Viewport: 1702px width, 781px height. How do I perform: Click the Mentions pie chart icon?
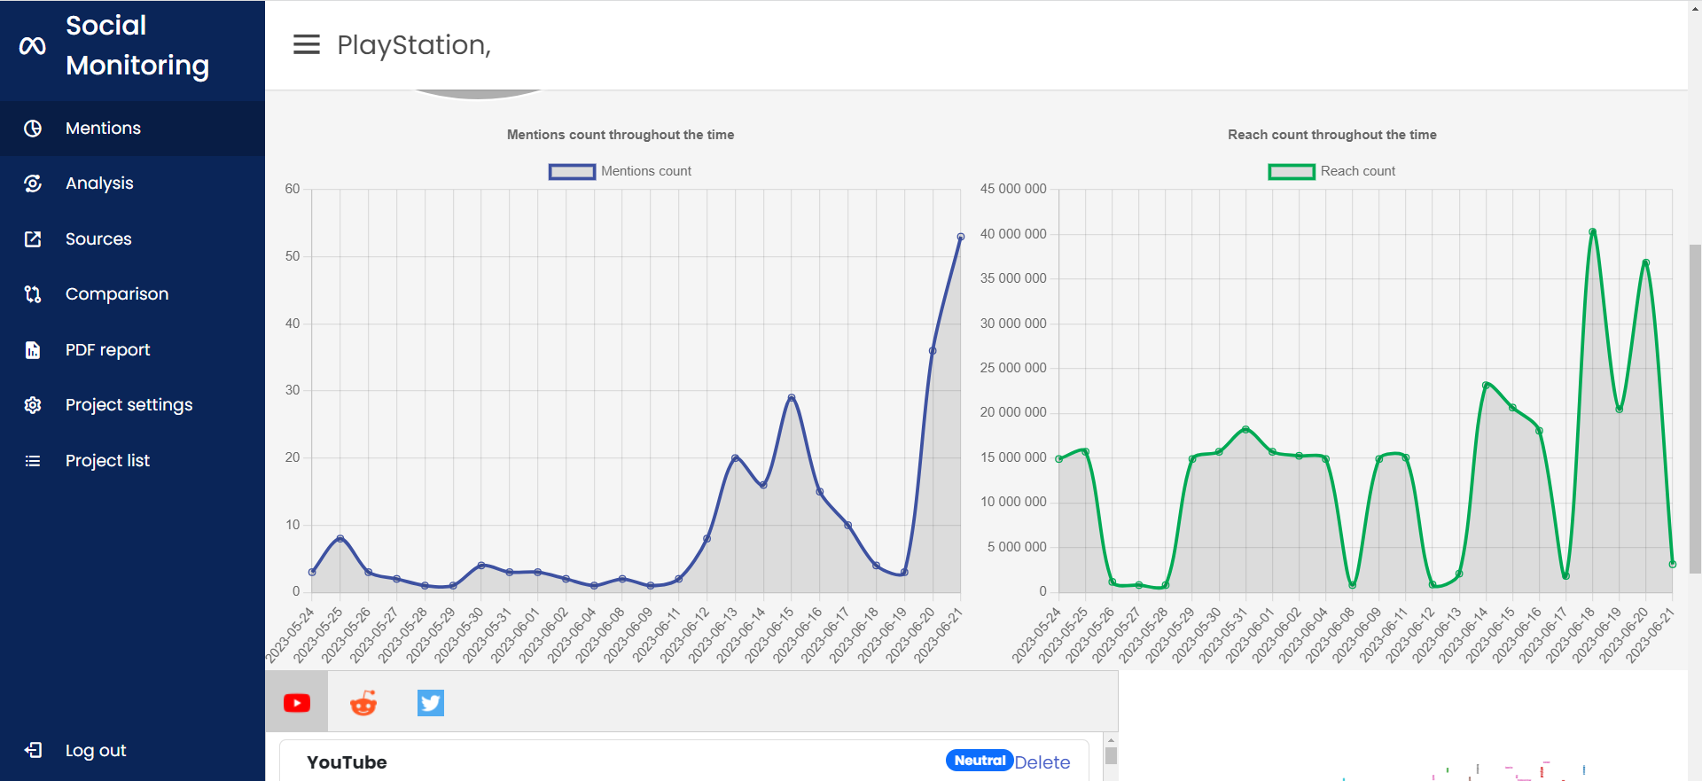coord(33,129)
